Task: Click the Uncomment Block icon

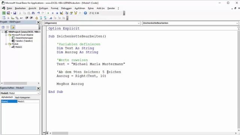Action: coord(45,18)
